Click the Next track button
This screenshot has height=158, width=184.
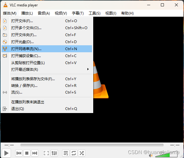[35, 153]
